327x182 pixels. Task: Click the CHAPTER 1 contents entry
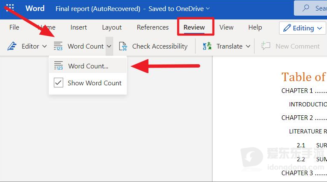coord(304,91)
